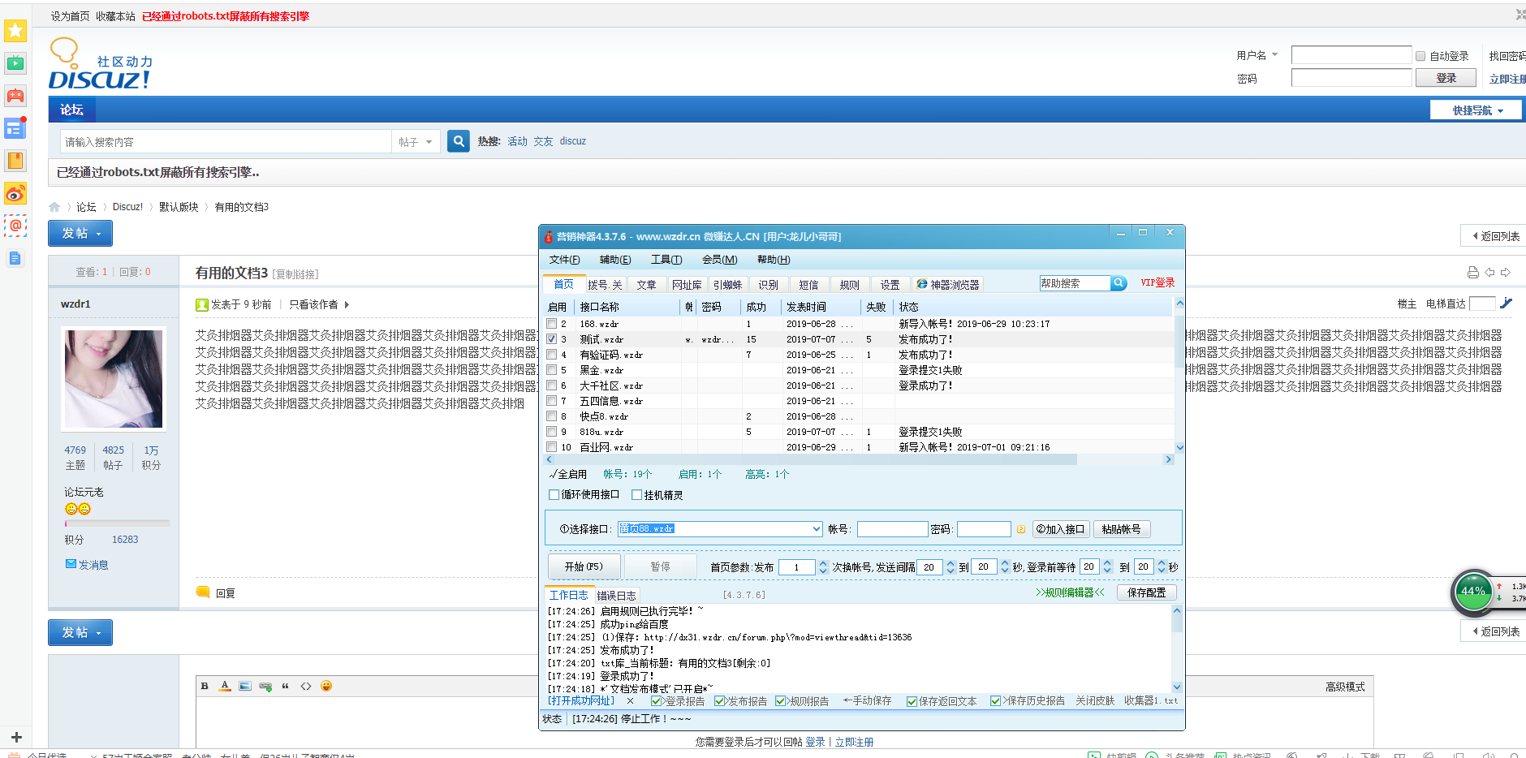Image resolution: width=1526 pixels, height=758 pixels.
Task: Click the forum search magnifier icon
Action: (458, 140)
